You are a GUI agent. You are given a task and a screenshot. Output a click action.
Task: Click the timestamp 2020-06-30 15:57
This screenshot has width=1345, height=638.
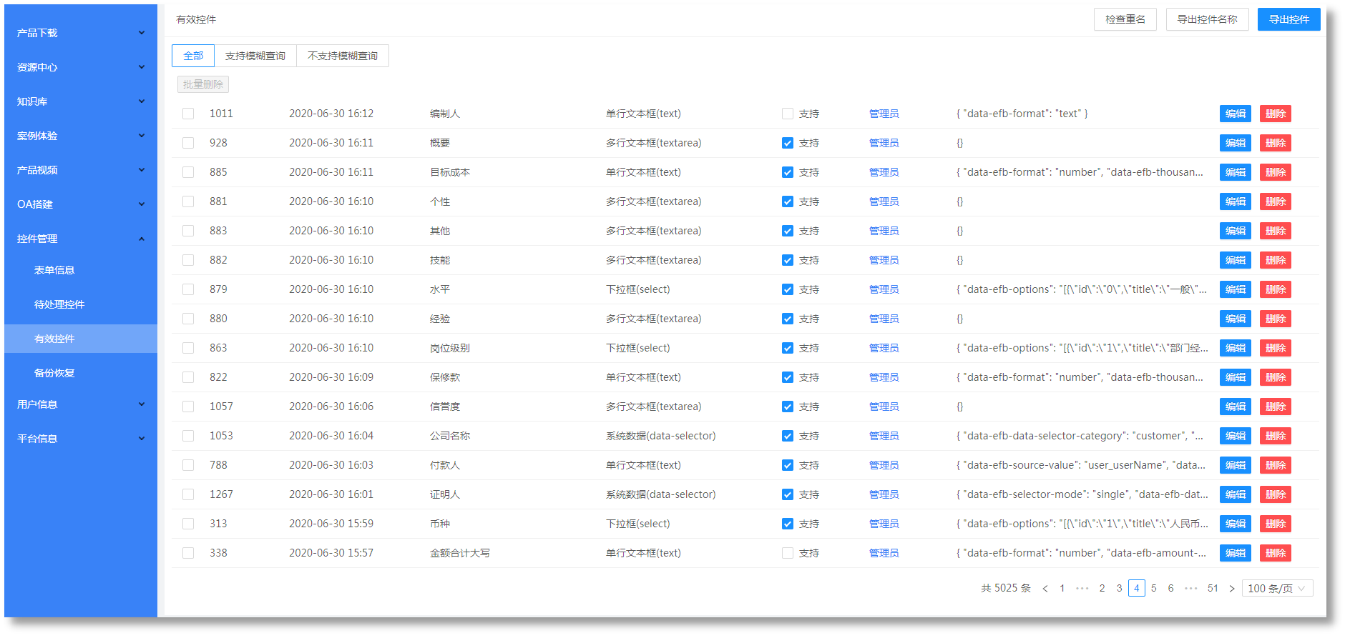tap(331, 553)
